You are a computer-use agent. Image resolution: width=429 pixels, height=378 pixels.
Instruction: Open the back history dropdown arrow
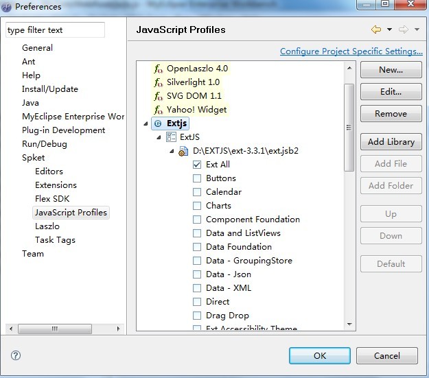[390, 29]
